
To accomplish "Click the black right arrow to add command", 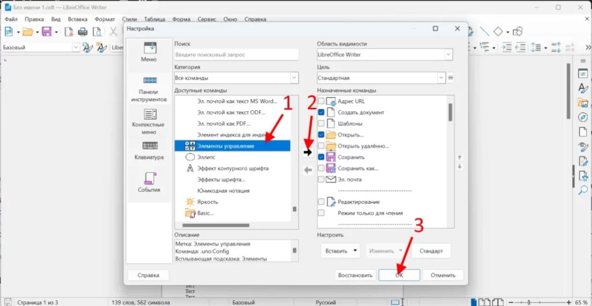I will pyautogui.click(x=308, y=152).
